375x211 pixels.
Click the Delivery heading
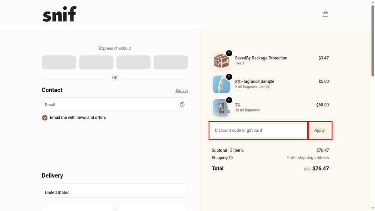pos(52,175)
